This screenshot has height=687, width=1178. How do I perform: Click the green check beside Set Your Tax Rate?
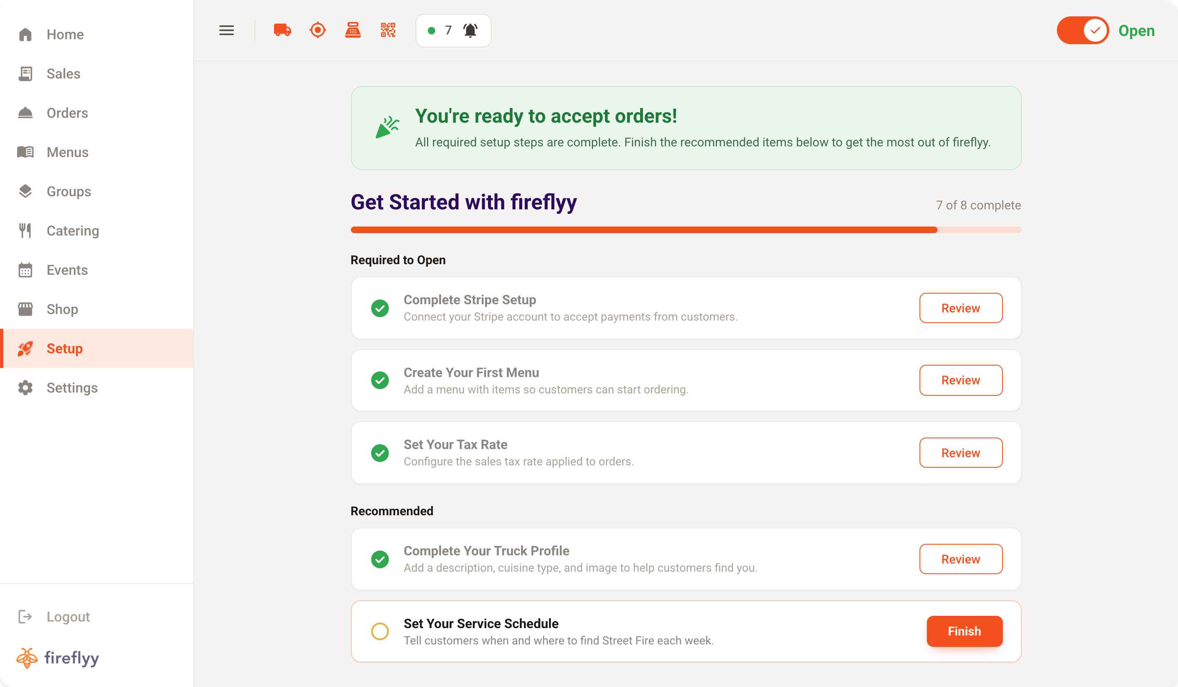pyautogui.click(x=380, y=453)
